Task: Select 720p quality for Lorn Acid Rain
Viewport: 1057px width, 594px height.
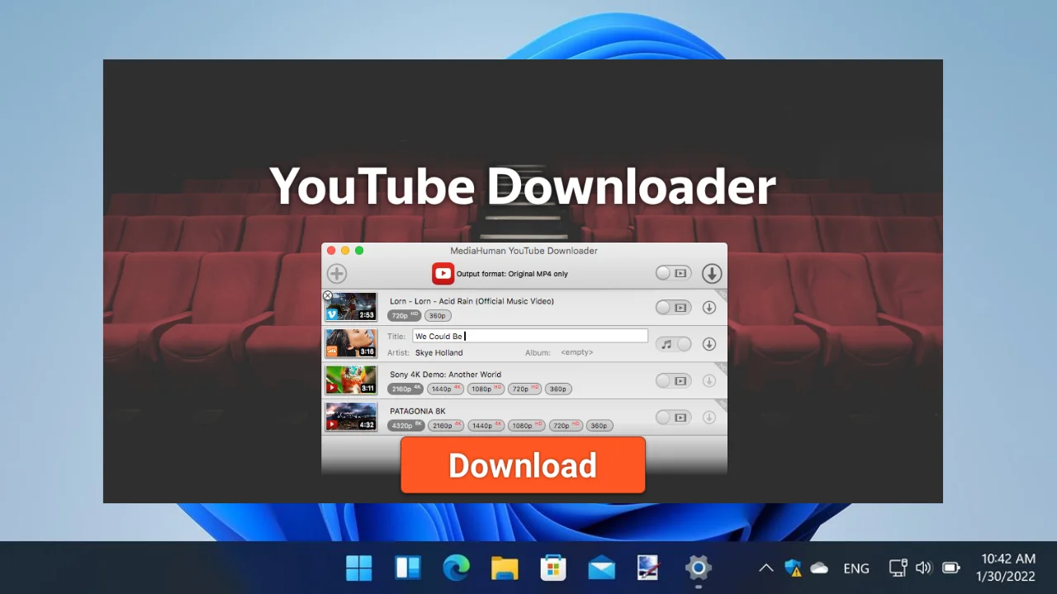Action: click(405, 316)
